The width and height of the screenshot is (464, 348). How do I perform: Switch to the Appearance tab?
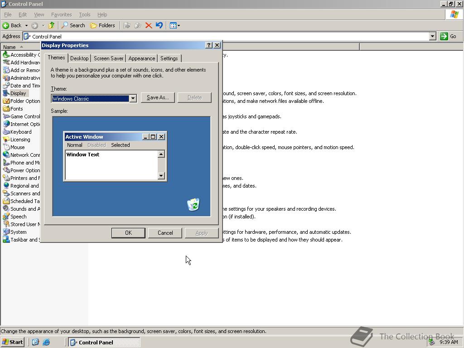tap(142, 58)
